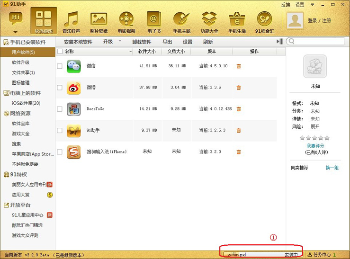
Task: Open 软件升级 in the sidebar
Action: (x=20, y=62)
